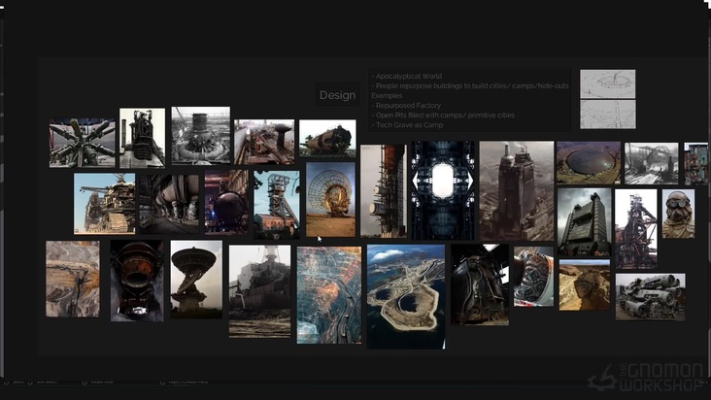The width and height of the screenshot is (711, 400).
Task: Select the large domed stadium structure image
Action: (587, 162)
